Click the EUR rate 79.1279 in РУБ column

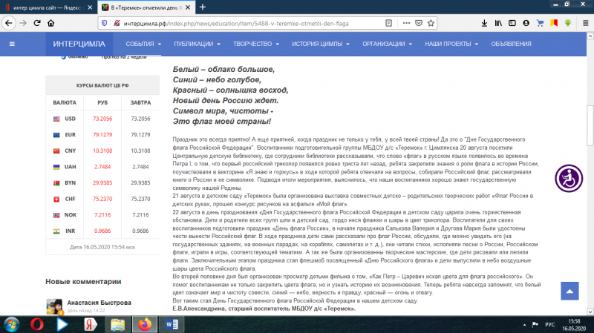coord(102,135)
